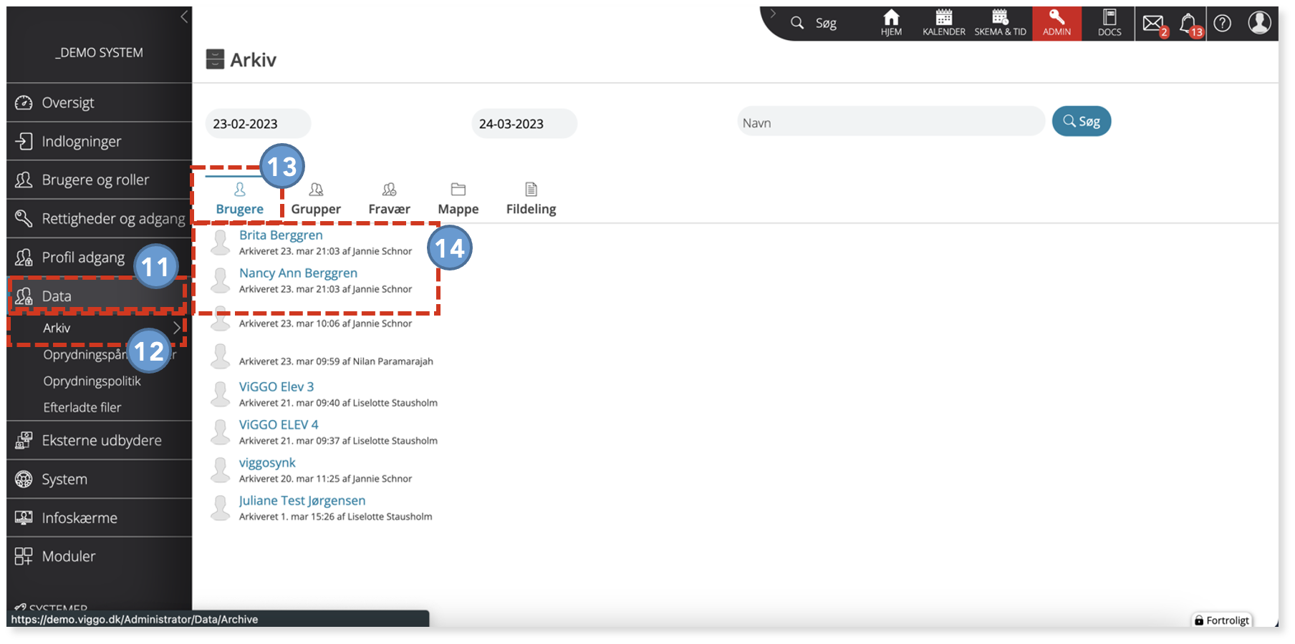
Task: Click the Navn search input field
Action: (x=891, y=122)
